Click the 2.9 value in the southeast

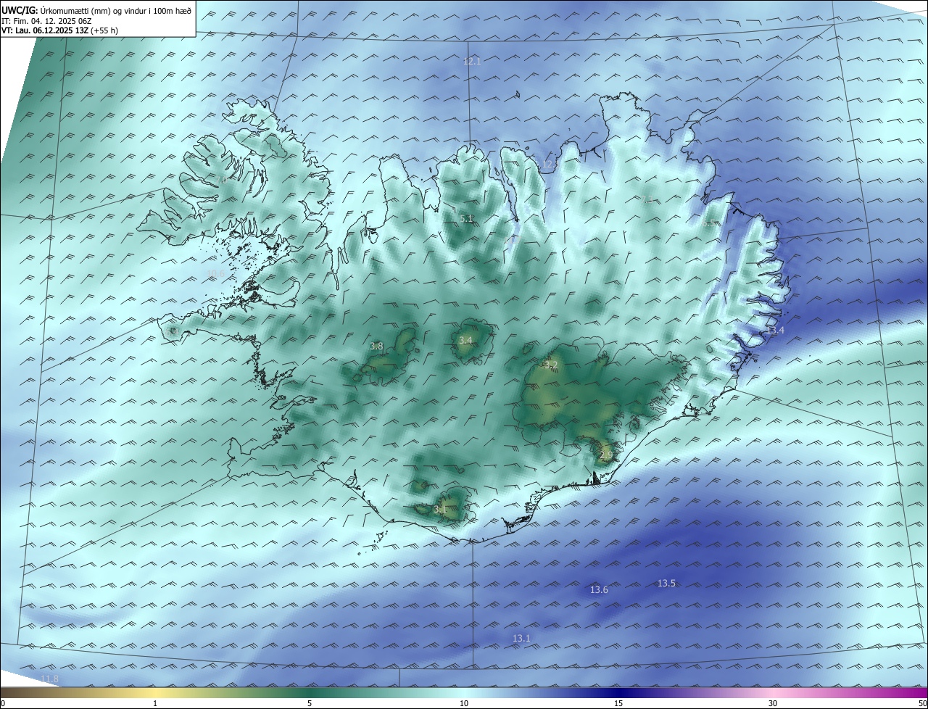607,455
